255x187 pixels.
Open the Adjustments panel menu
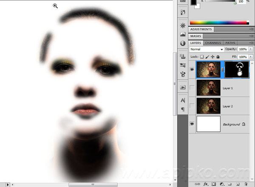click(252, 29)
